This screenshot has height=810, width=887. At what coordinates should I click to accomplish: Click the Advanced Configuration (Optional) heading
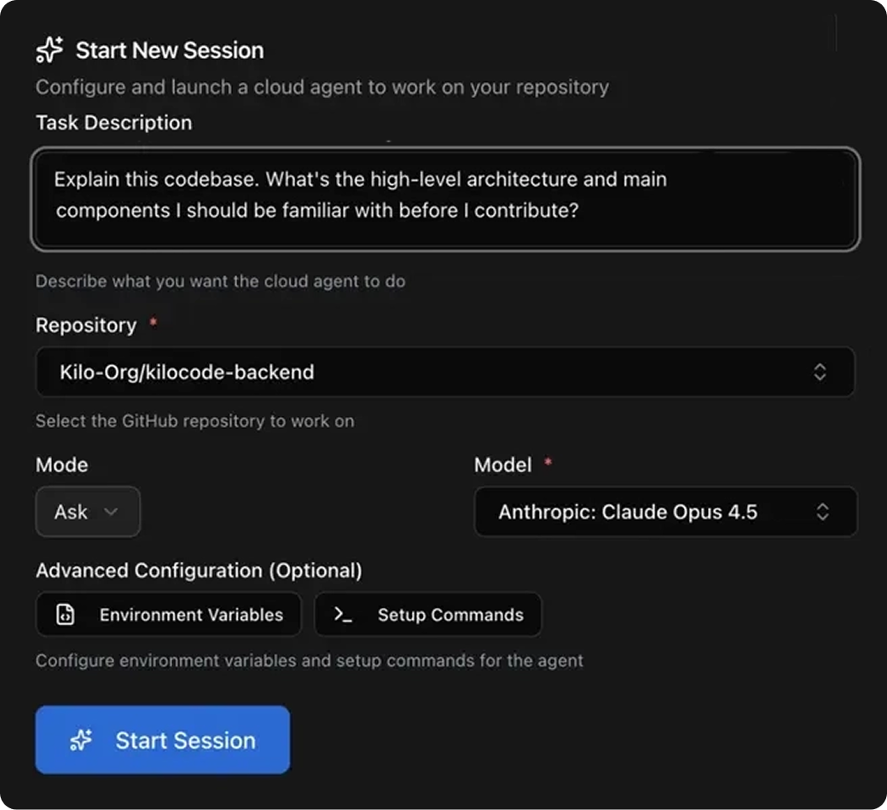tap(199, 570)
